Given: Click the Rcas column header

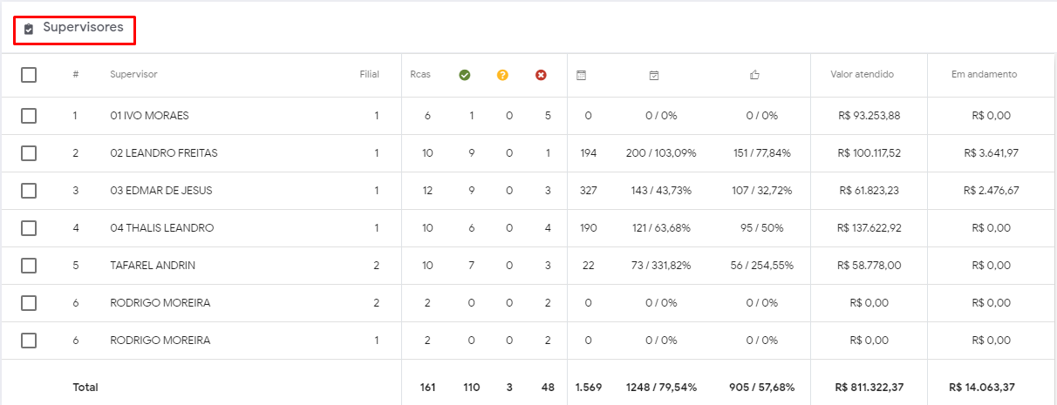Looking at the screenshot, I should coord(420,75).
